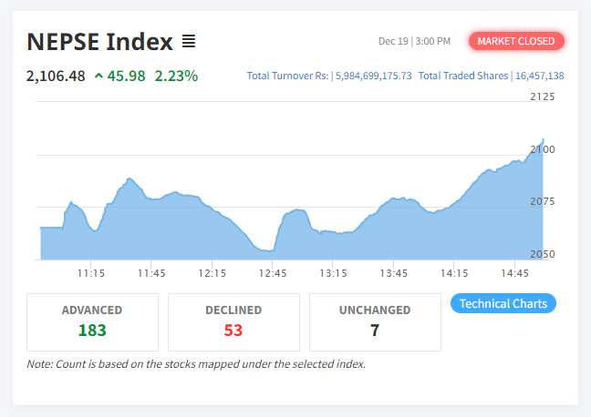This screenshot has width=591, height=417.
Task: Click the 11:15 time axis label
Action: pos(91,273)
